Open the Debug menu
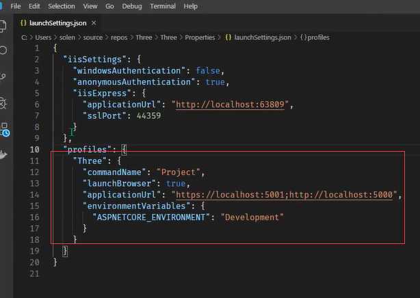Image resolution: width=420 pixels, height=298 pixels. click(132, 6)
